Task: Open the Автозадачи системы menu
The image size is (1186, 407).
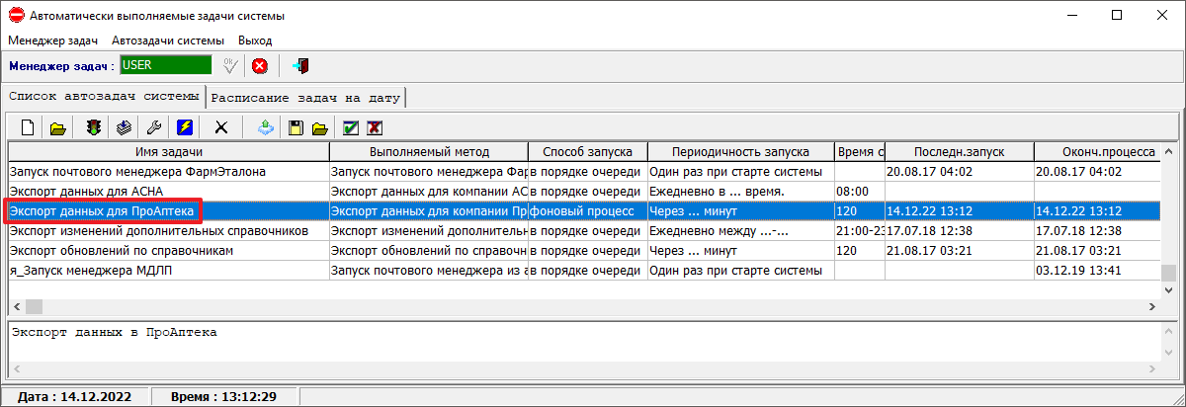Action: 168,41
